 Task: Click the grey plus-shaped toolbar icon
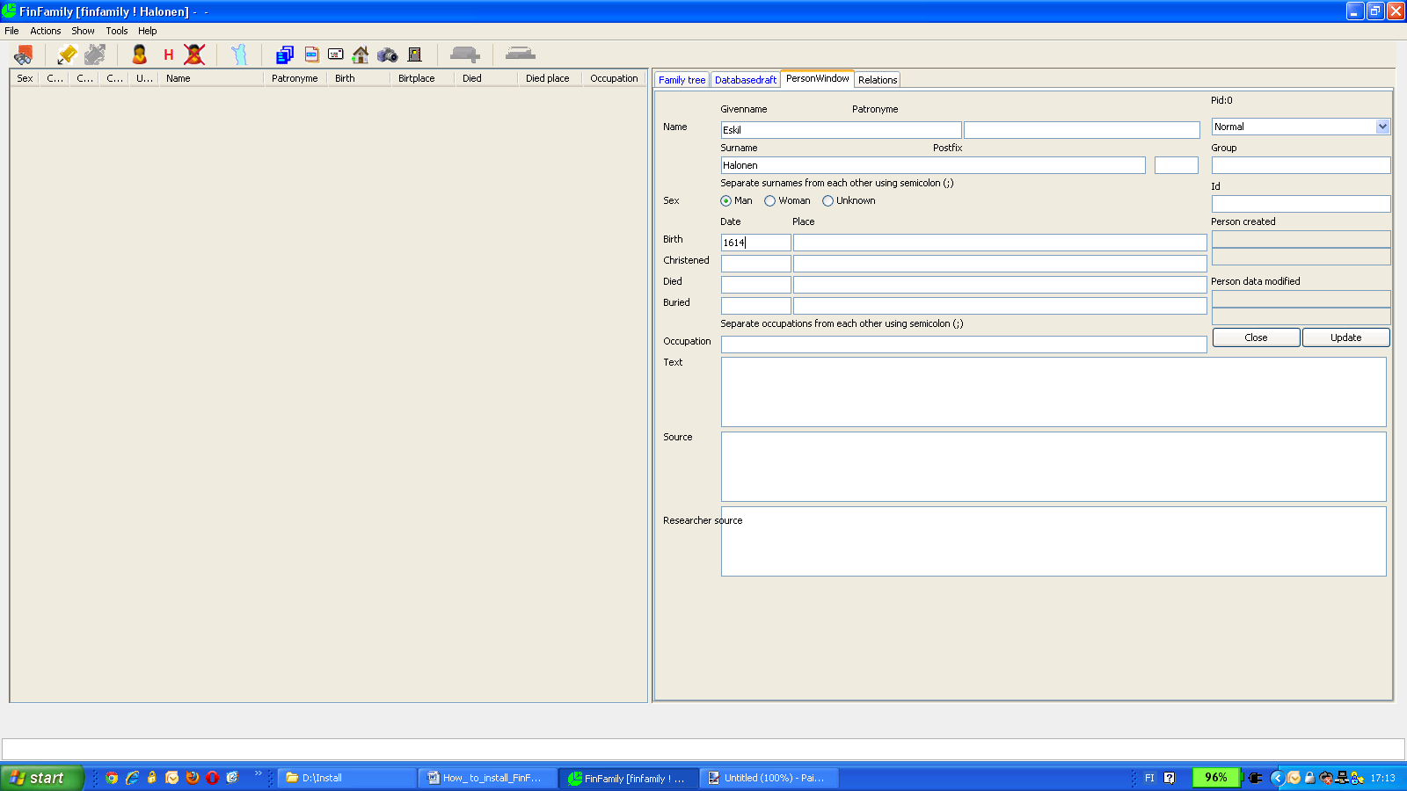[464, 54]
